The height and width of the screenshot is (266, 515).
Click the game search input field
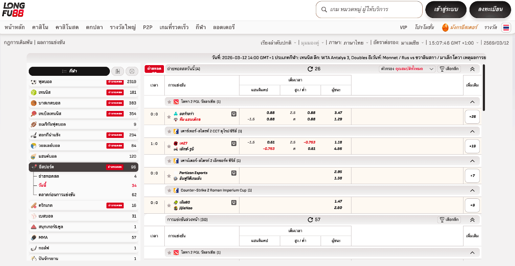tap(373, 9)
